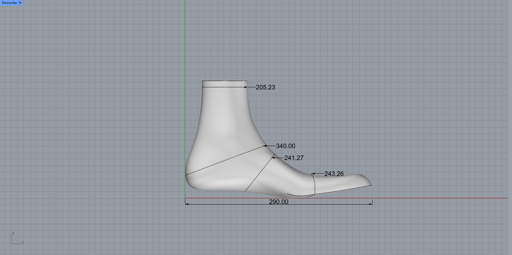Click the left arrowhead of 290.00 dimension
The height and width of the screenshot is (255, 512).
pos(187,204)
